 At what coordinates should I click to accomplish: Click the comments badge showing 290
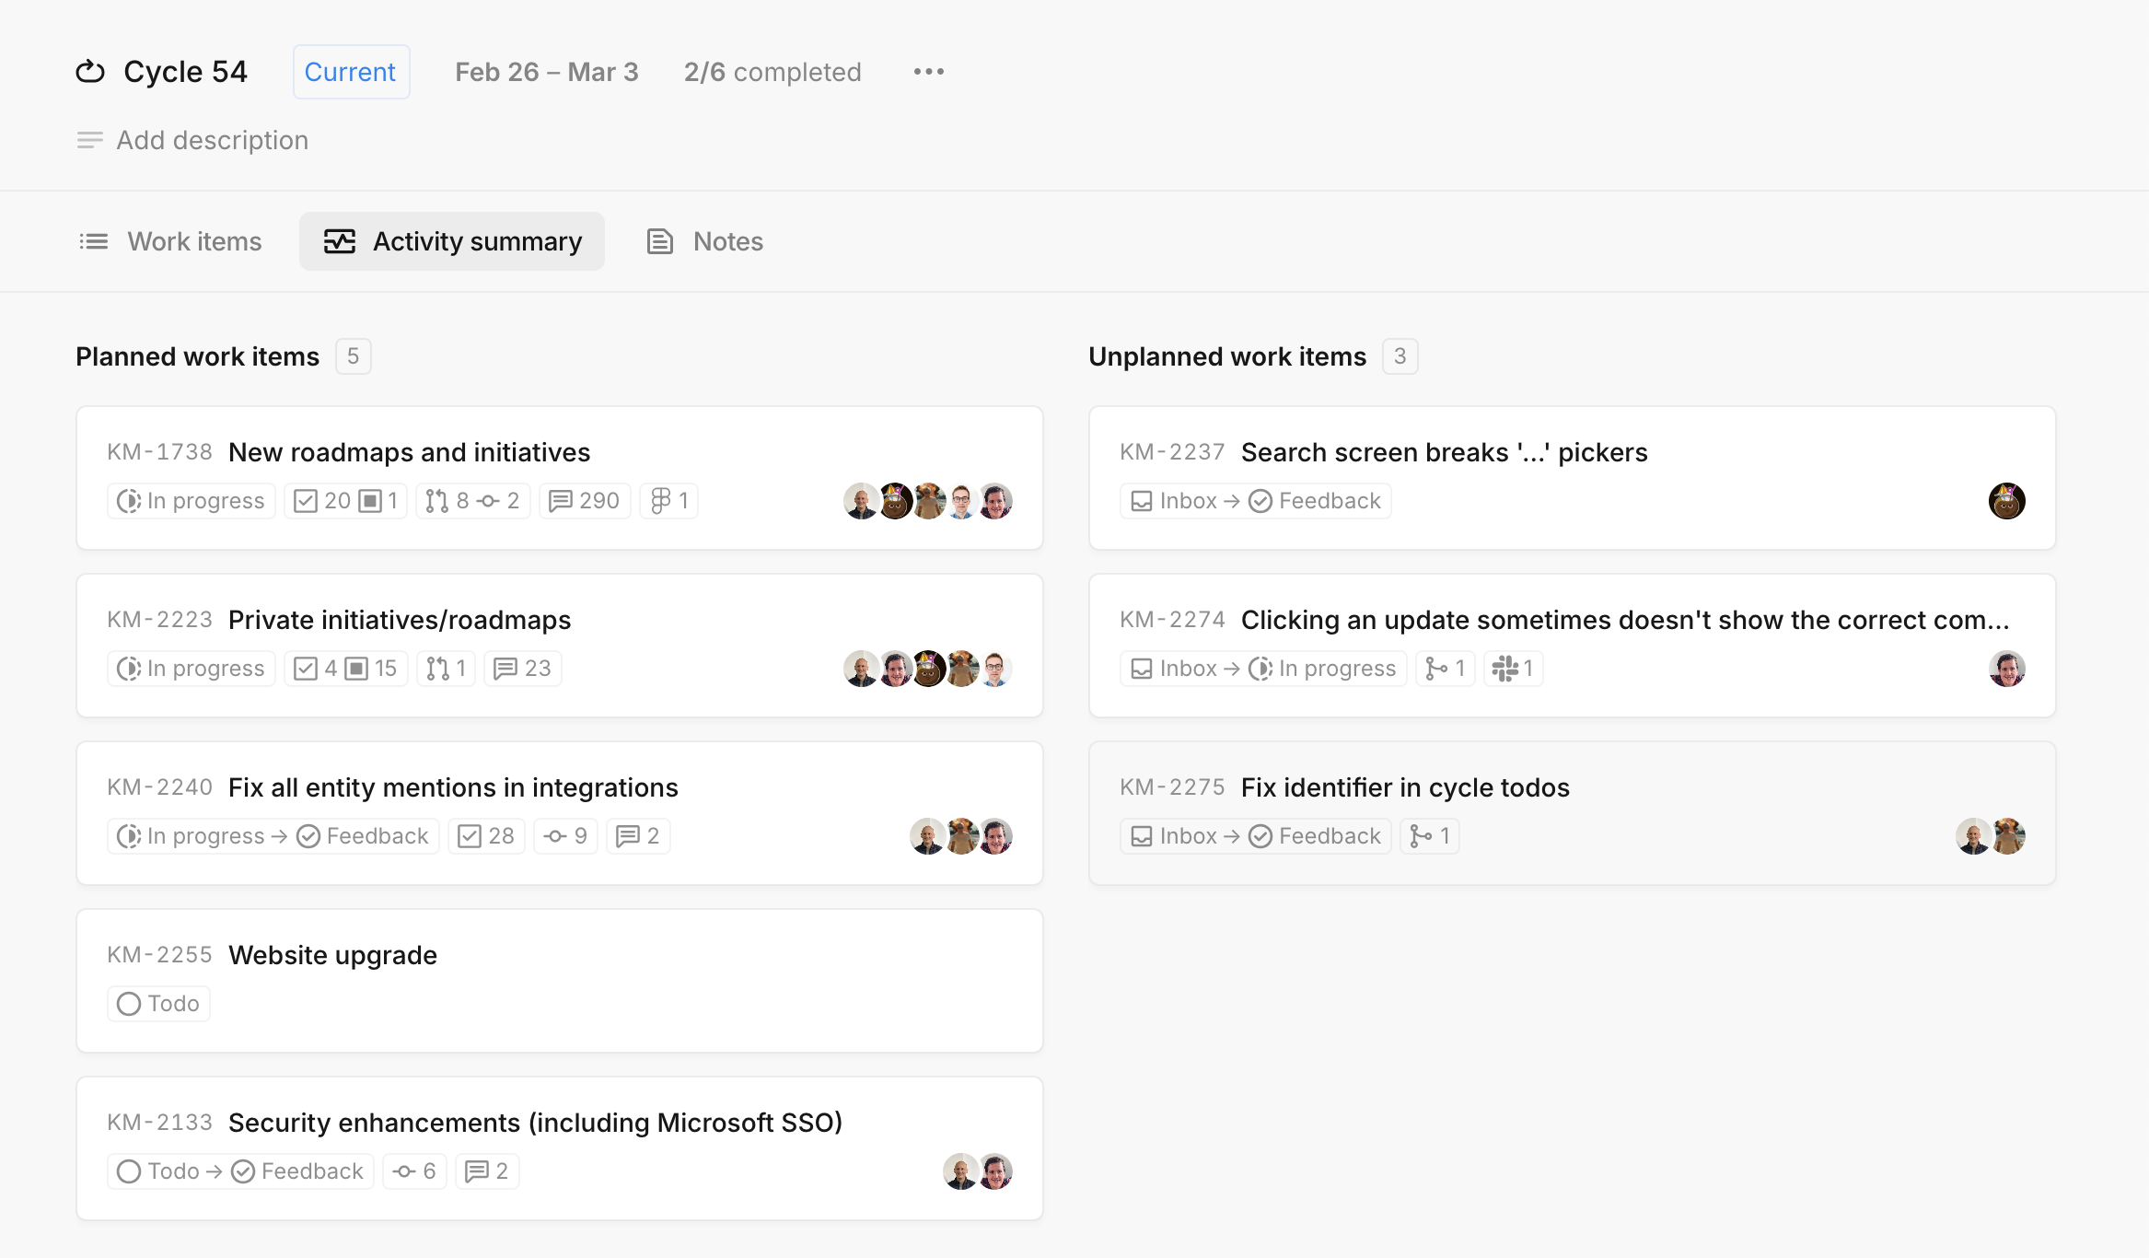585,501
